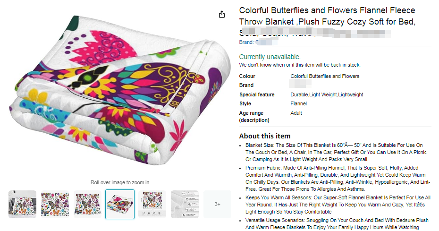
Task: Click the 'Roll over image to zoom in' caption
Action: 120,182
